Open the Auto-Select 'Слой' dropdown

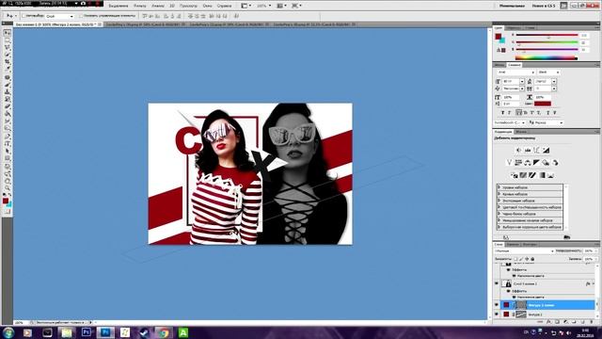59,16
